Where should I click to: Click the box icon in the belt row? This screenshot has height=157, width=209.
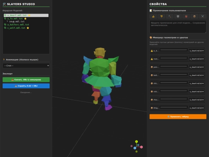coord(152,75)
